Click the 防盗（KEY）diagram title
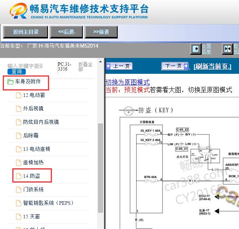This screenshot has width=239, height=229. 155,110
